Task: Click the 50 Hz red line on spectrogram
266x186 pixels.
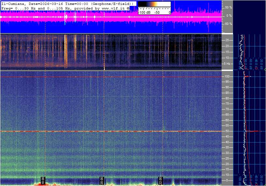Action: click(111, 131)
